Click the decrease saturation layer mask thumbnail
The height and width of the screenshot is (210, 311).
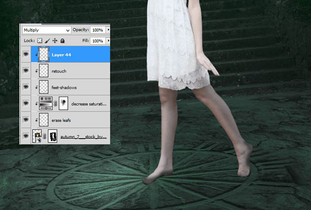click(x=63, y=103)
